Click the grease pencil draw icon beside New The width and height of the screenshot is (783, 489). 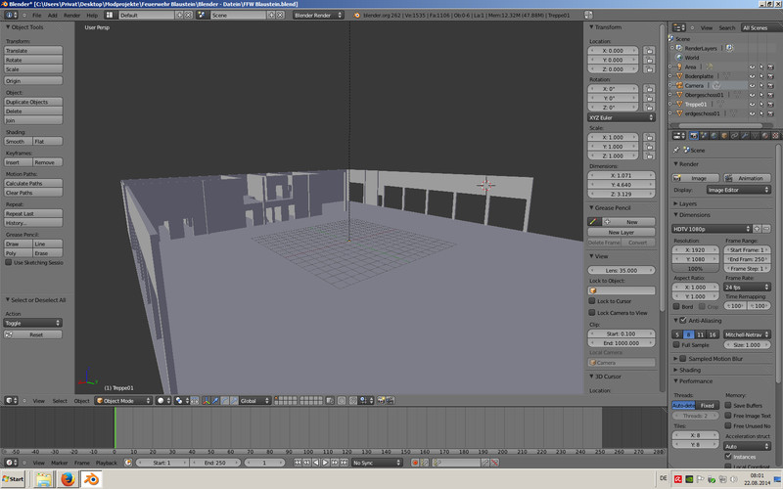[x=594, y=222]
